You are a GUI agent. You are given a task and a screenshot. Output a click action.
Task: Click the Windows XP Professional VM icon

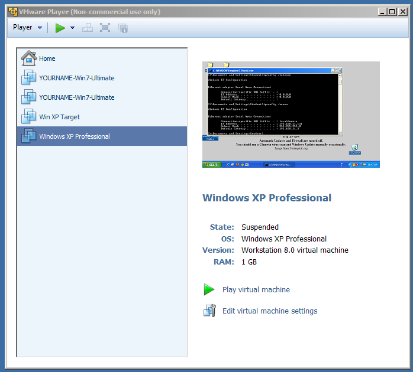(x=28, y=136)
